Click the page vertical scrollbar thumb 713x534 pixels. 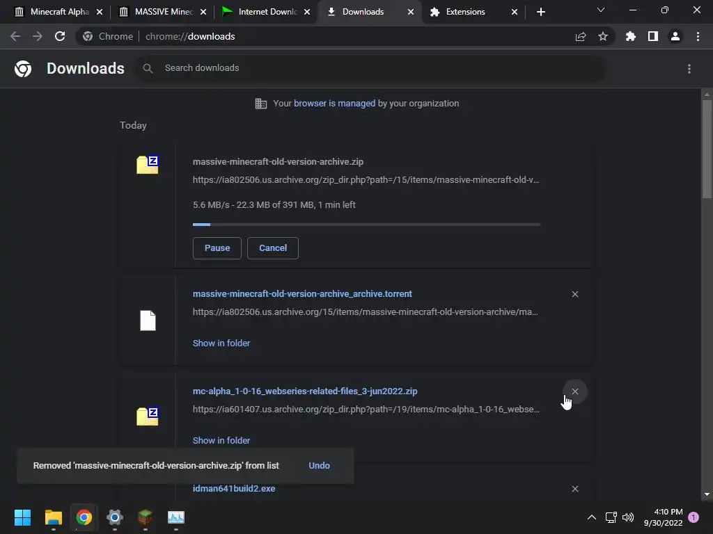707,149
